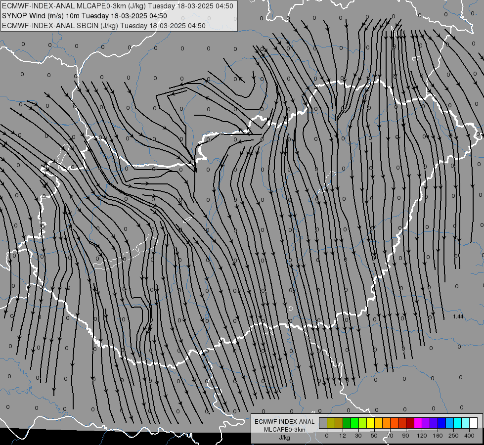Click the SYNOP Wind 10m title line

coord(84,16)
